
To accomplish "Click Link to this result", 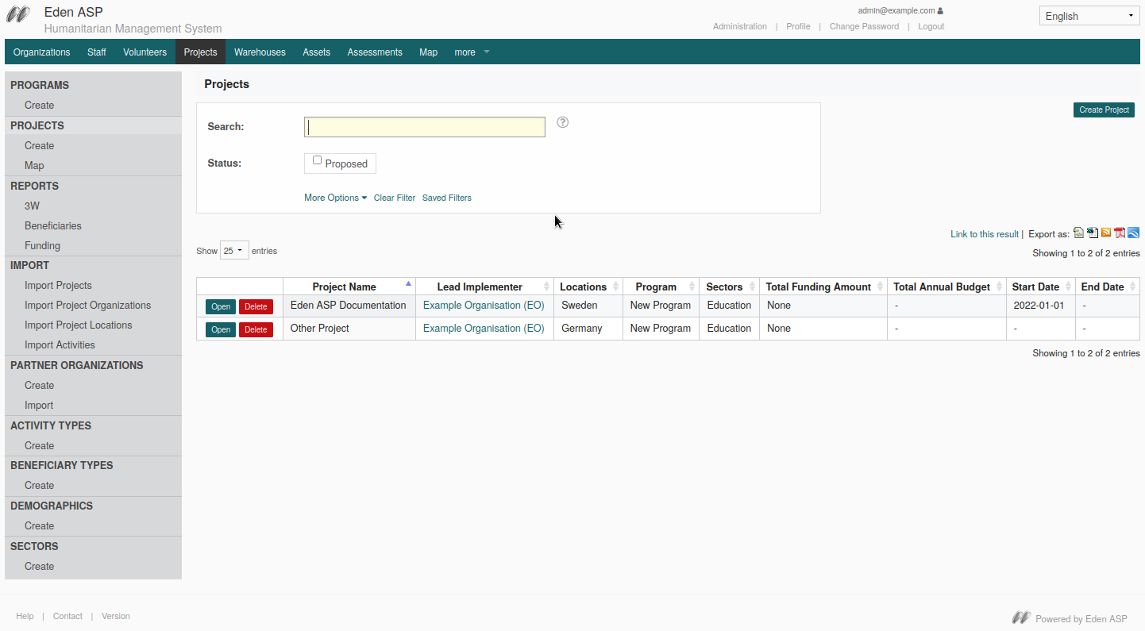I will 985,234.
